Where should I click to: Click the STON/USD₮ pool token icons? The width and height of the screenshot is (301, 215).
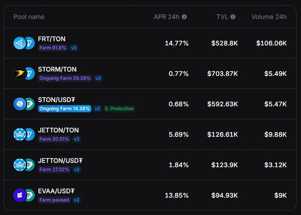coord(24,104)
